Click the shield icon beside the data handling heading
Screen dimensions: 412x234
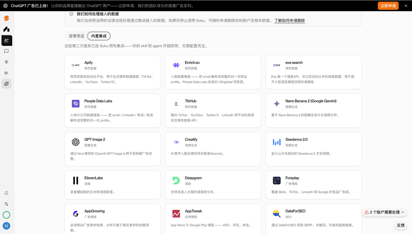[x=71, y=14]
